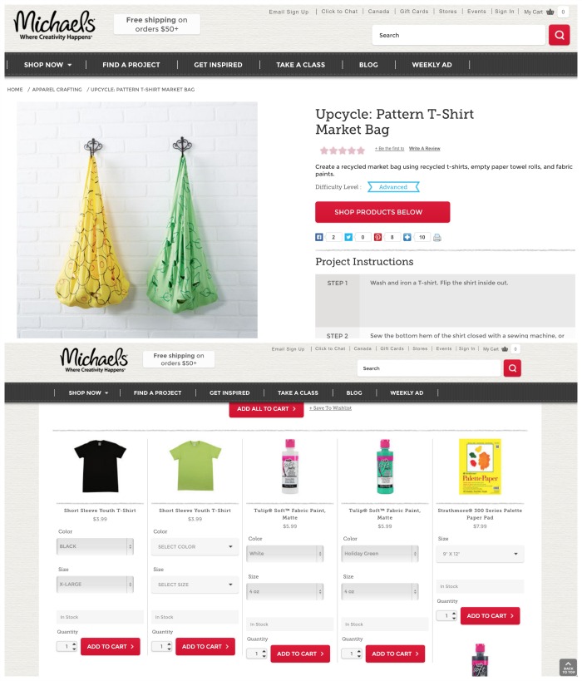Image resolution: width=582 pixels, height=681 pixels.
Task: Adjust the Palette Paper Pad quantity stepper
Action: point(454,615)
